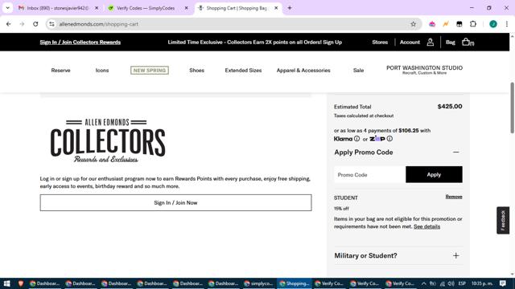Close the Verify Codes SimplyCodes tab
Screen dimensions: 515x289
click(186, 8)
